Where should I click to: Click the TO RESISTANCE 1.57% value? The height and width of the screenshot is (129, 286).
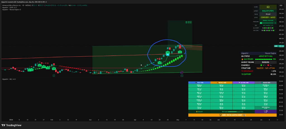coord(274,71)
